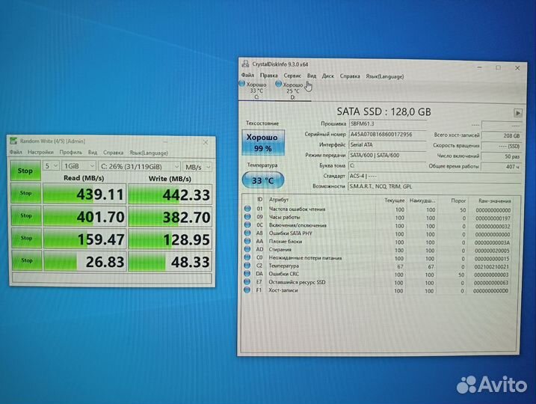Click the 48.33 write result cell
The width and height of the screenshot is (536, 404).
click(170, 262)
